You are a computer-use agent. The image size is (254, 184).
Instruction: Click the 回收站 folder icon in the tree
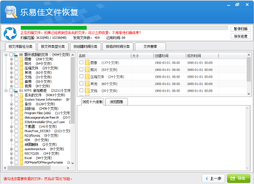21,108
